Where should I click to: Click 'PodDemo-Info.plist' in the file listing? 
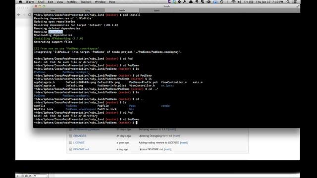click(112, 86)
